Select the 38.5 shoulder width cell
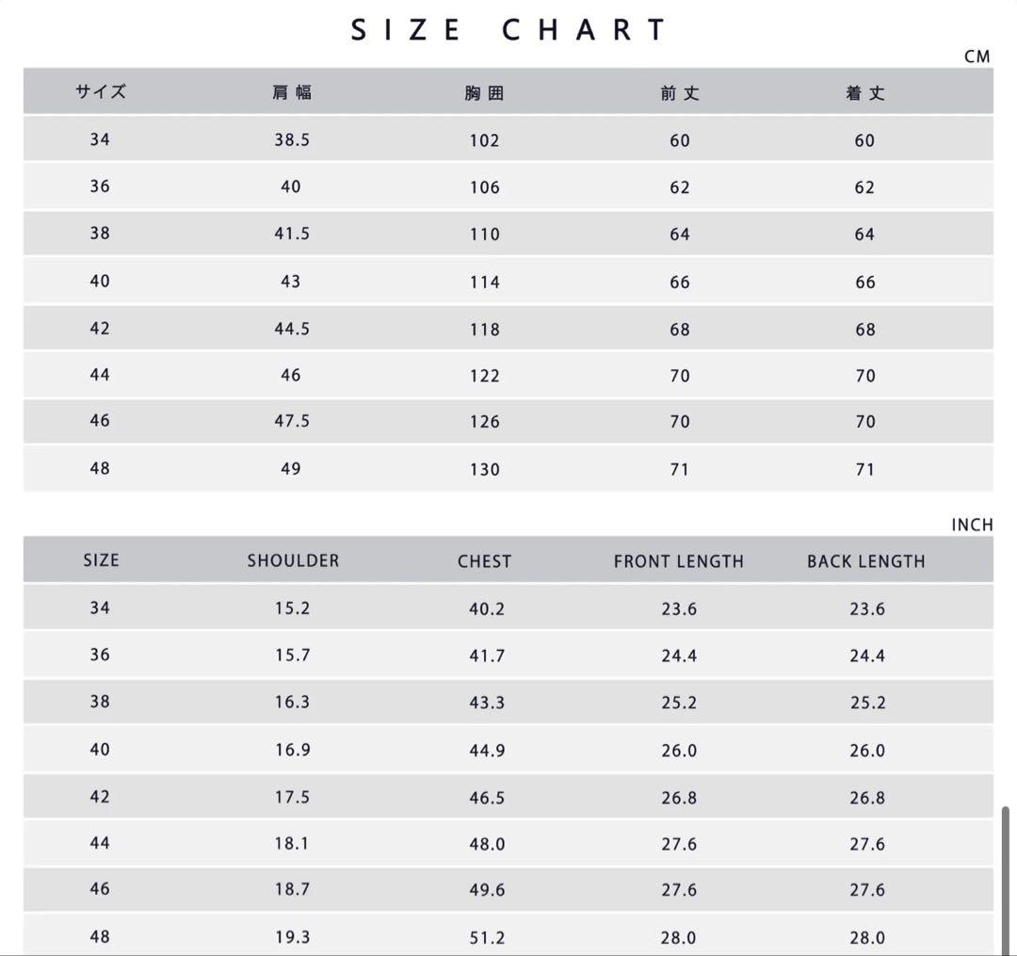The image size is (1017, 956). (292, 140)
